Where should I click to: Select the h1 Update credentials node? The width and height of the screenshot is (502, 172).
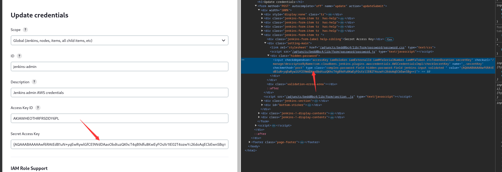tap(280, 2)
